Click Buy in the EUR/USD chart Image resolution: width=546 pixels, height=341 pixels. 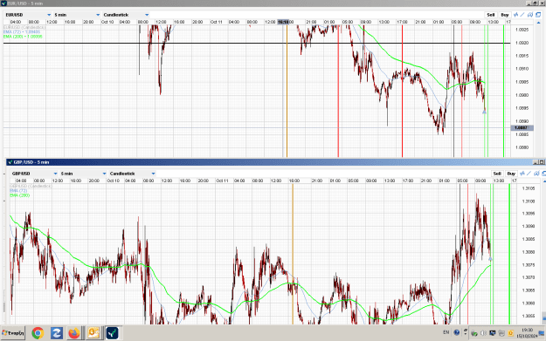coord(505,15)
